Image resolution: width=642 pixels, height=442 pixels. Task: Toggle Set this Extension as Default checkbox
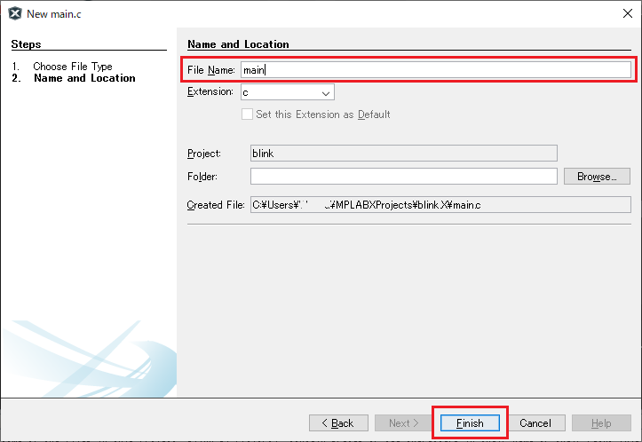(247, 114)
